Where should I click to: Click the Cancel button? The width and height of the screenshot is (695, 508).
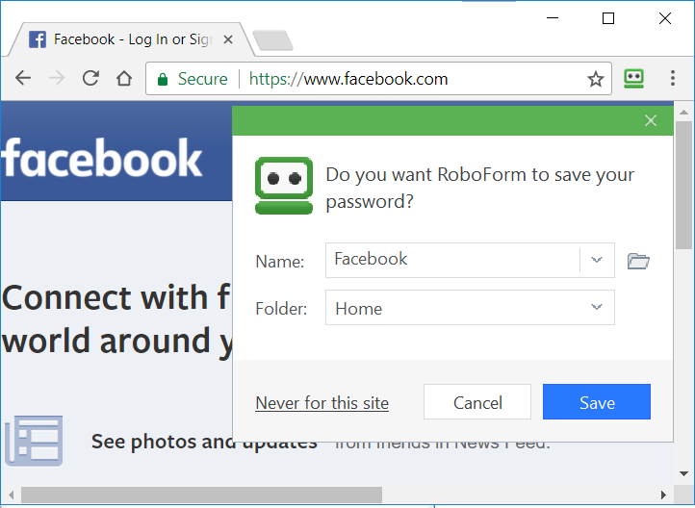tap(477, 402)
